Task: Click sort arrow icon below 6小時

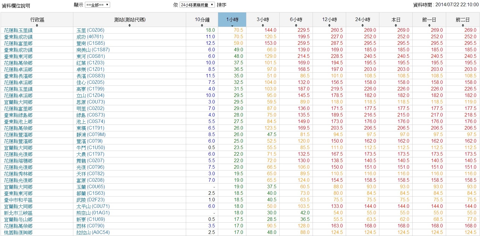Action: 296,25
